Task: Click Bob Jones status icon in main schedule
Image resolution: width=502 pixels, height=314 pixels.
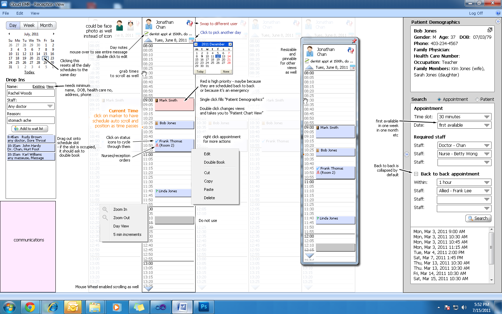Action: click(157, 123)
